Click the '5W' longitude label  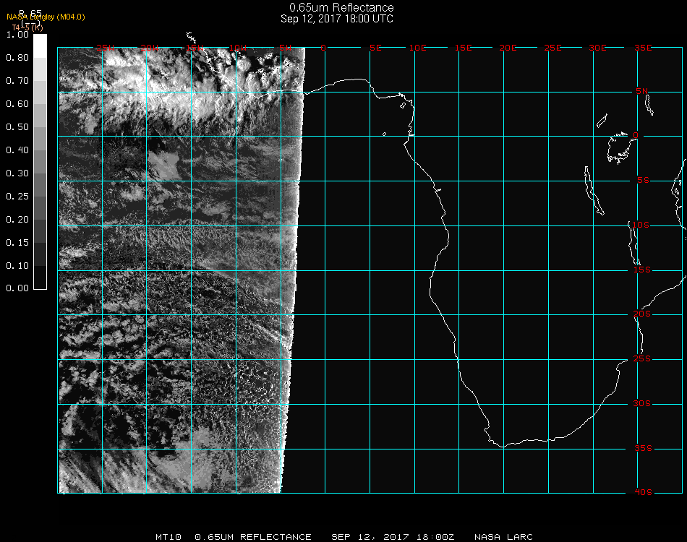pyautogui.click(x=285, y=48)
